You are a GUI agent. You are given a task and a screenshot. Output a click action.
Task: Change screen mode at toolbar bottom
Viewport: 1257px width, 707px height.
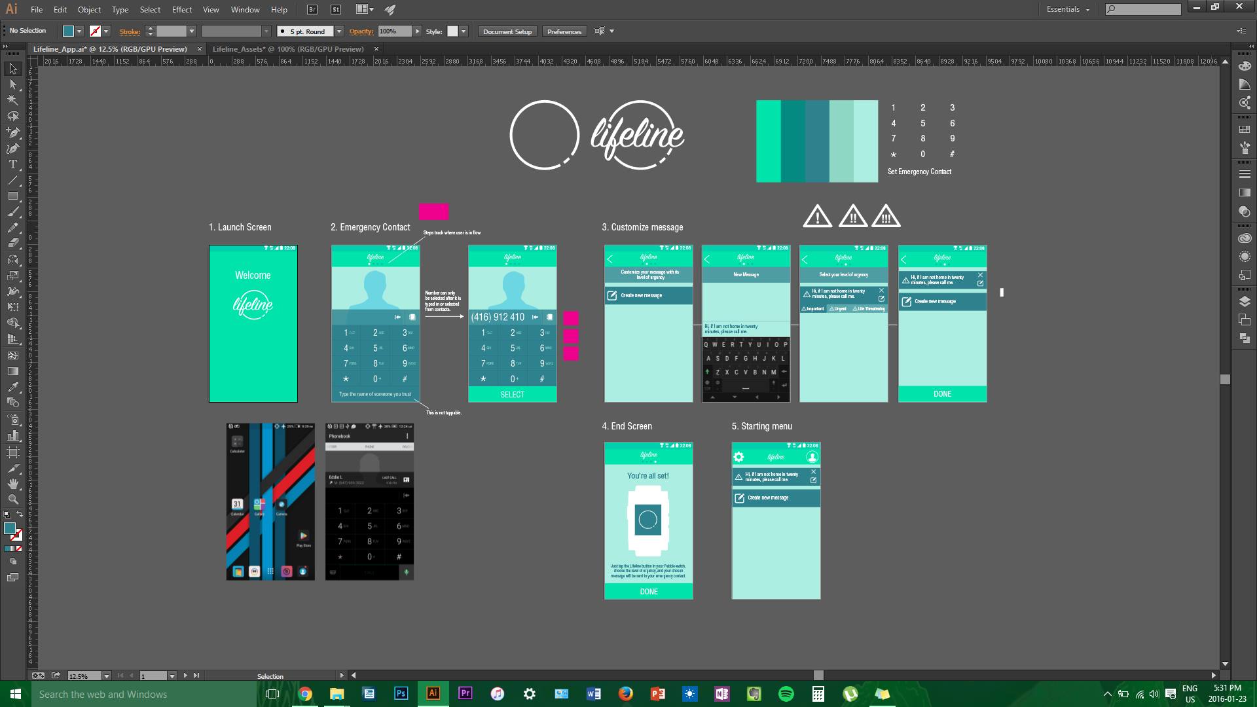tap(12, 577)
